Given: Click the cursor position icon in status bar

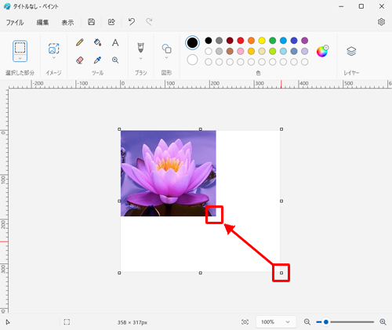Looking at the screenshot, I should pos(8,322).
